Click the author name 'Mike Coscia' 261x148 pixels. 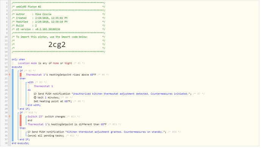coord(43,14)
